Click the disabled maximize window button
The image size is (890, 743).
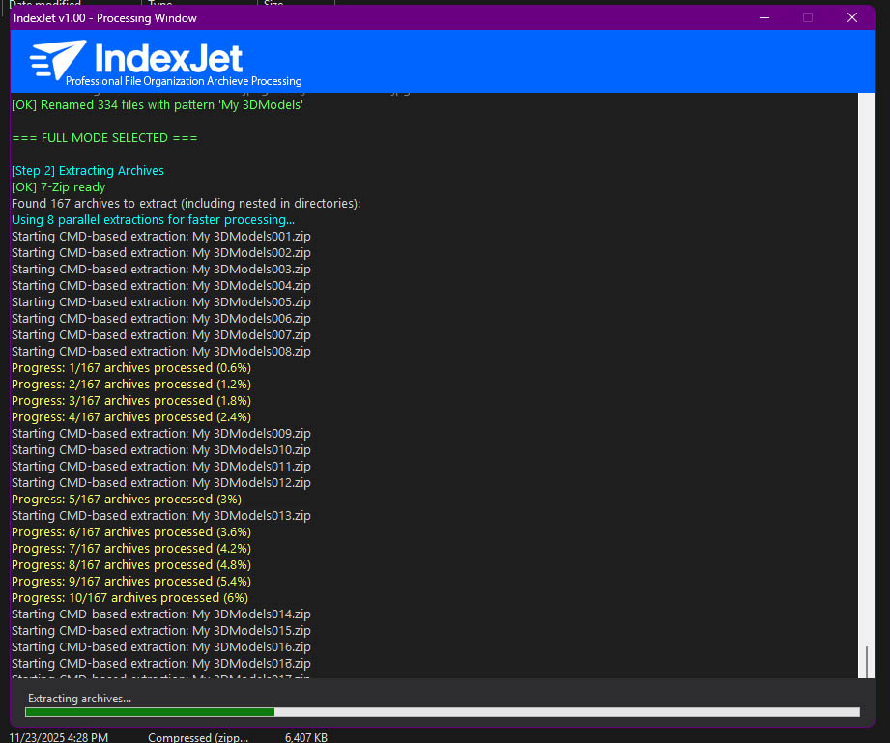(808, 17)
